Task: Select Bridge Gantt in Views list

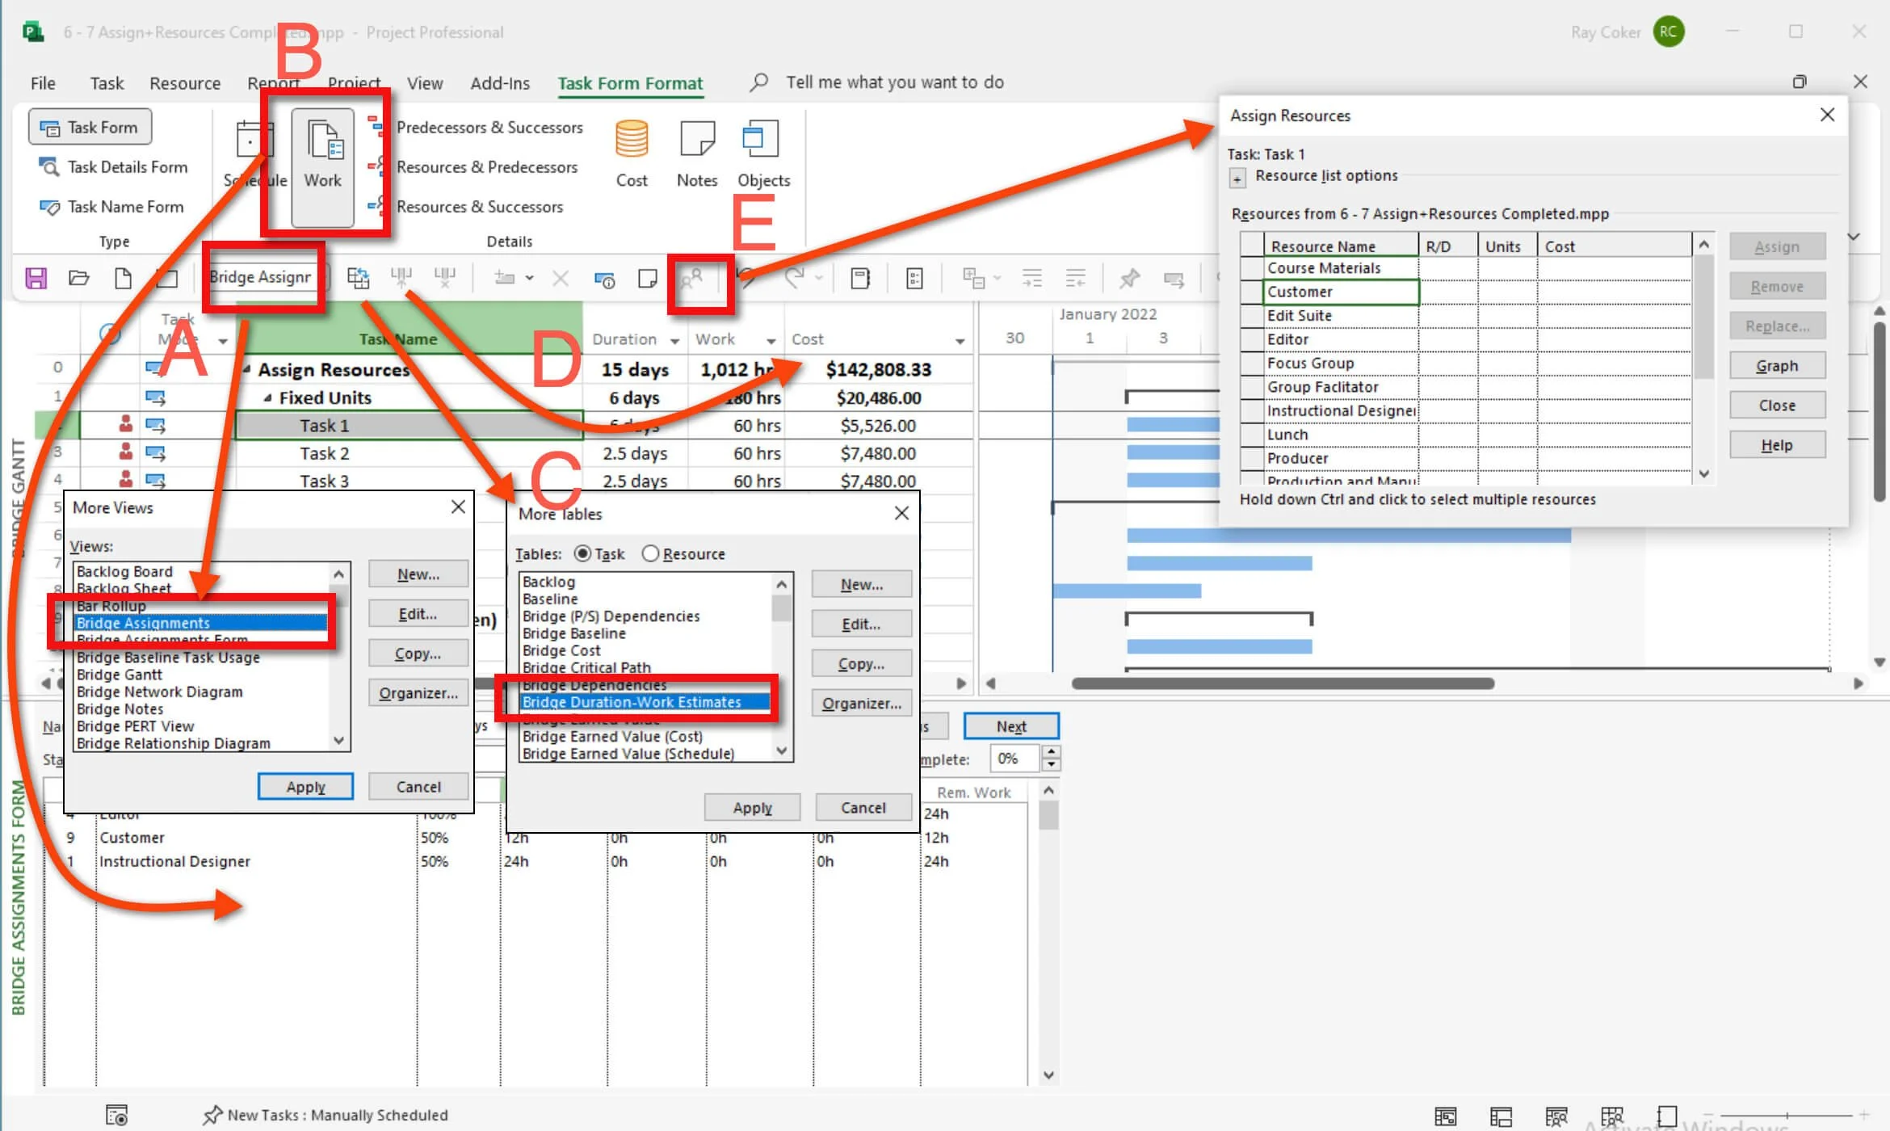Action: 120,675
